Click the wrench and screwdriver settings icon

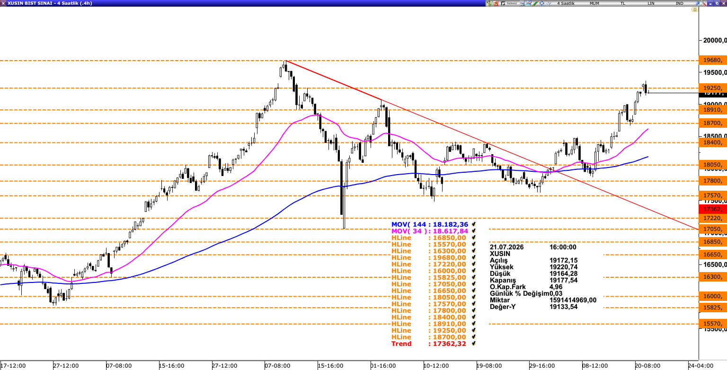click(703, 3)
